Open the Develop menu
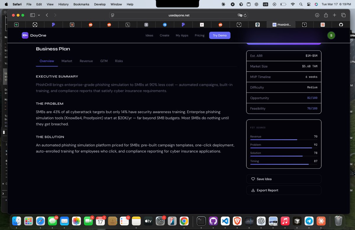The height and width of the screenshot is (230, 355). (100, 4)
